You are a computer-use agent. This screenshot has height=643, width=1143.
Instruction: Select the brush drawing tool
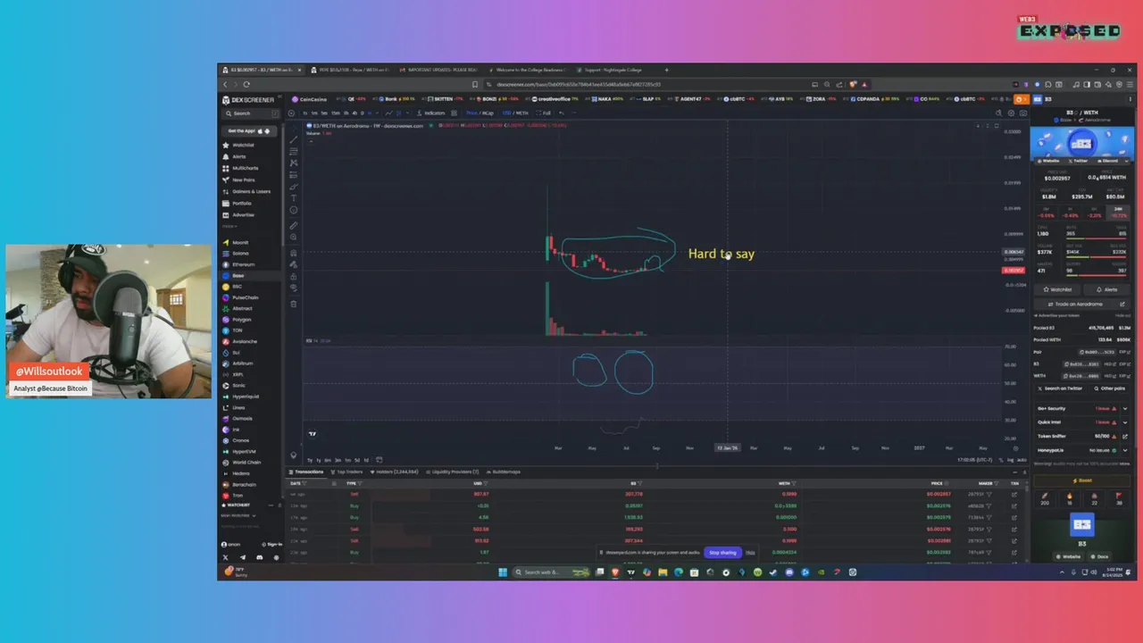[294, 186]
